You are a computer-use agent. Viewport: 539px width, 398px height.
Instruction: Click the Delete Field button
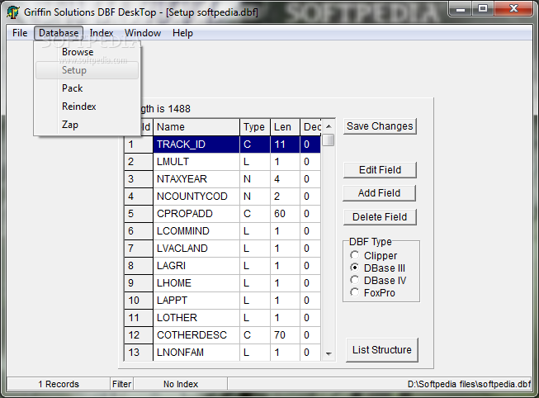(380, 217)
